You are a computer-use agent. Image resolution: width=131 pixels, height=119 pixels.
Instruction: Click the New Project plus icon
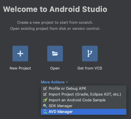tap(20, 54)
